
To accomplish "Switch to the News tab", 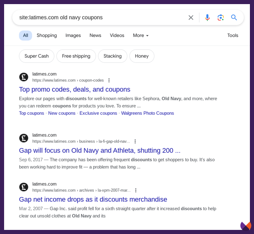I will [95, 36].
